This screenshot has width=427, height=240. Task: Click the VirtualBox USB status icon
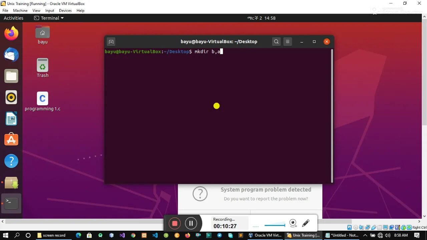[373, 228]
